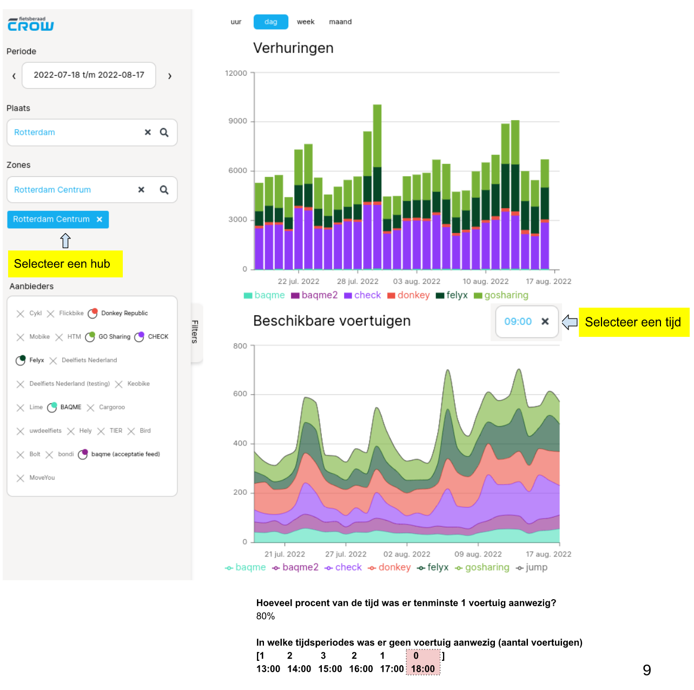Enable the HTM provider

coord(68,337)
